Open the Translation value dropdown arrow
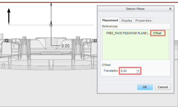 pyautogui.click(x=138, y=71)
